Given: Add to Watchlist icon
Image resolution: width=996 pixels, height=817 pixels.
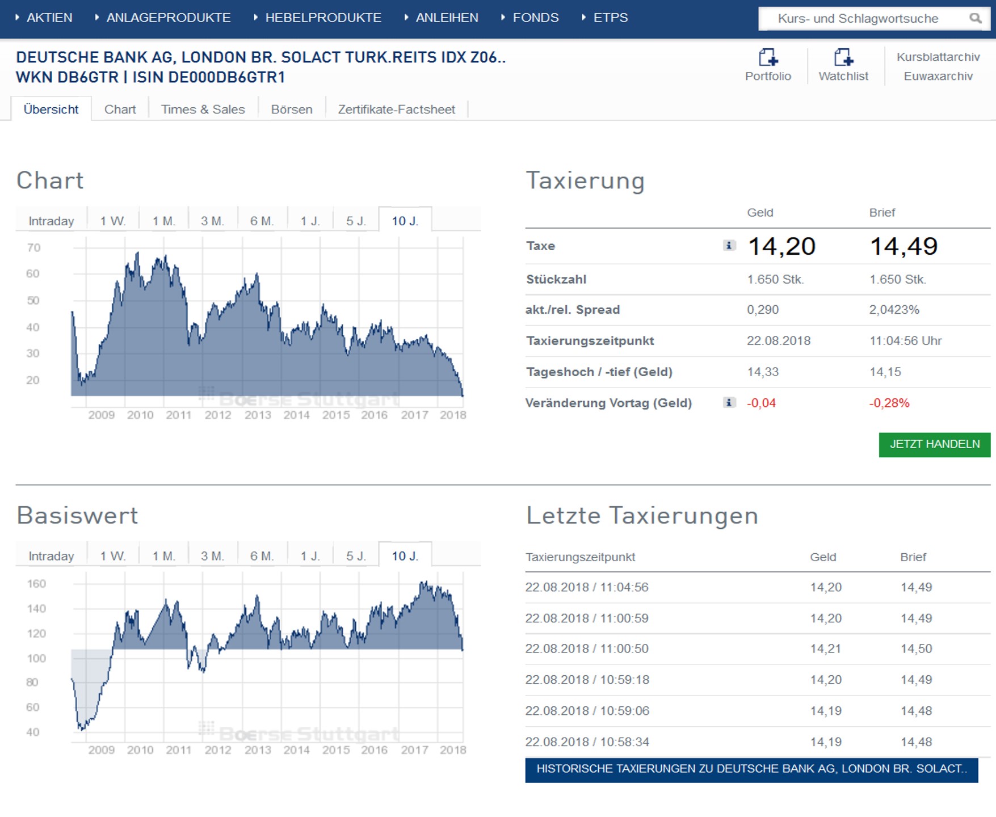Looking at the screenshot, I should pyautogui.click(x=843, y=58).
